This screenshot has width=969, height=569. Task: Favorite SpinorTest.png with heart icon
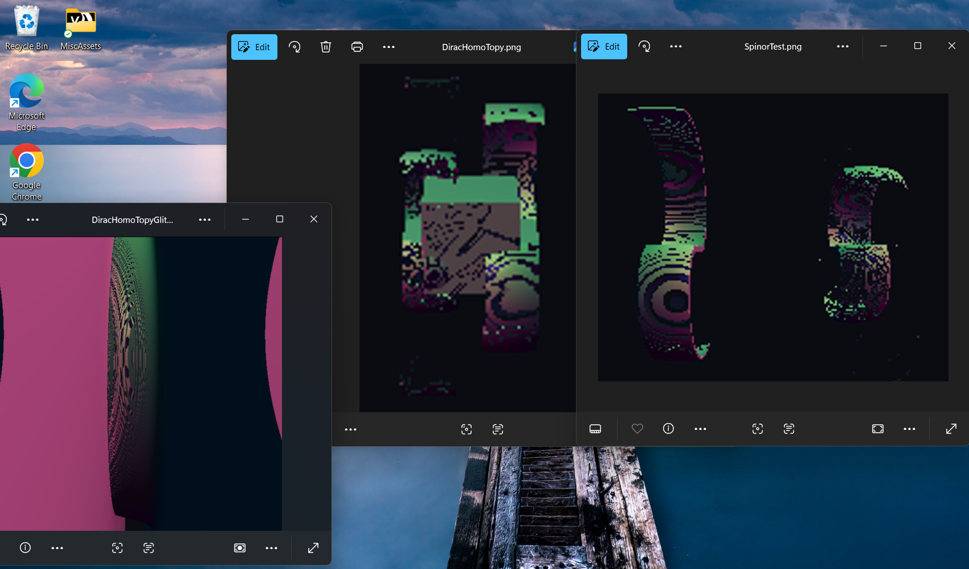point(637,428)
